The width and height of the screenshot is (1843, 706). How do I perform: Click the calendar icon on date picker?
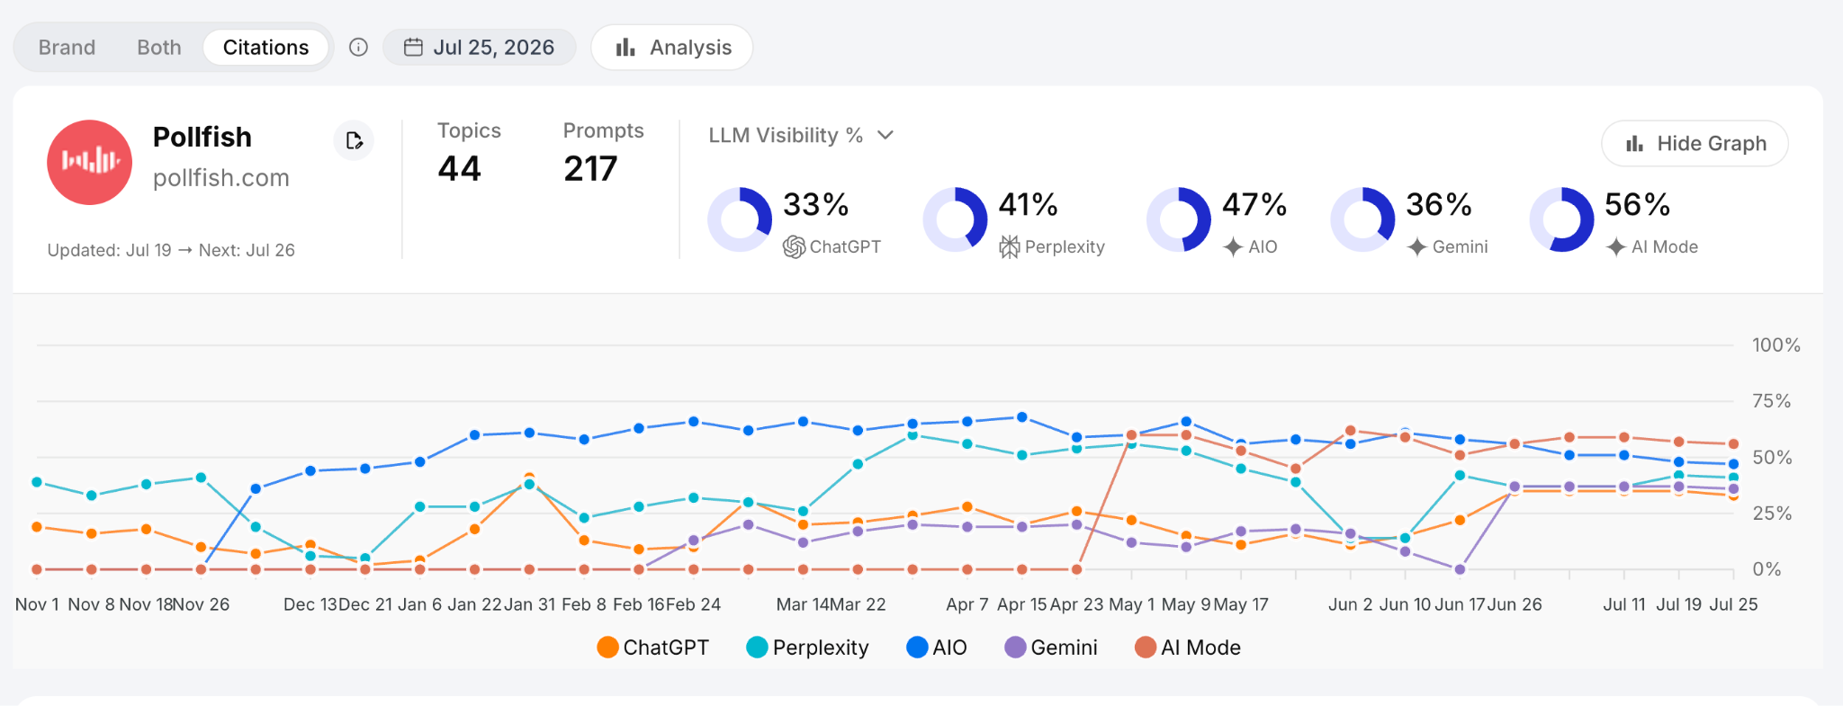[413, 48]
